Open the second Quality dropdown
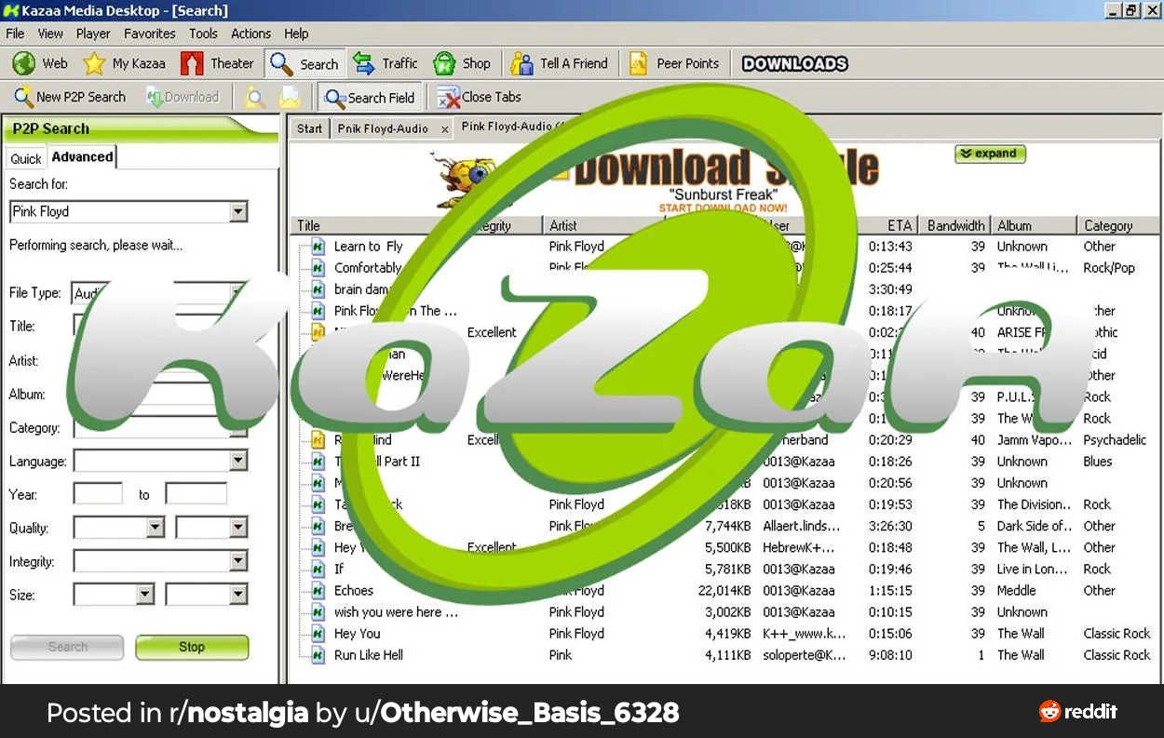Screen dimensions: 1164x738 [x=238, y=528]
